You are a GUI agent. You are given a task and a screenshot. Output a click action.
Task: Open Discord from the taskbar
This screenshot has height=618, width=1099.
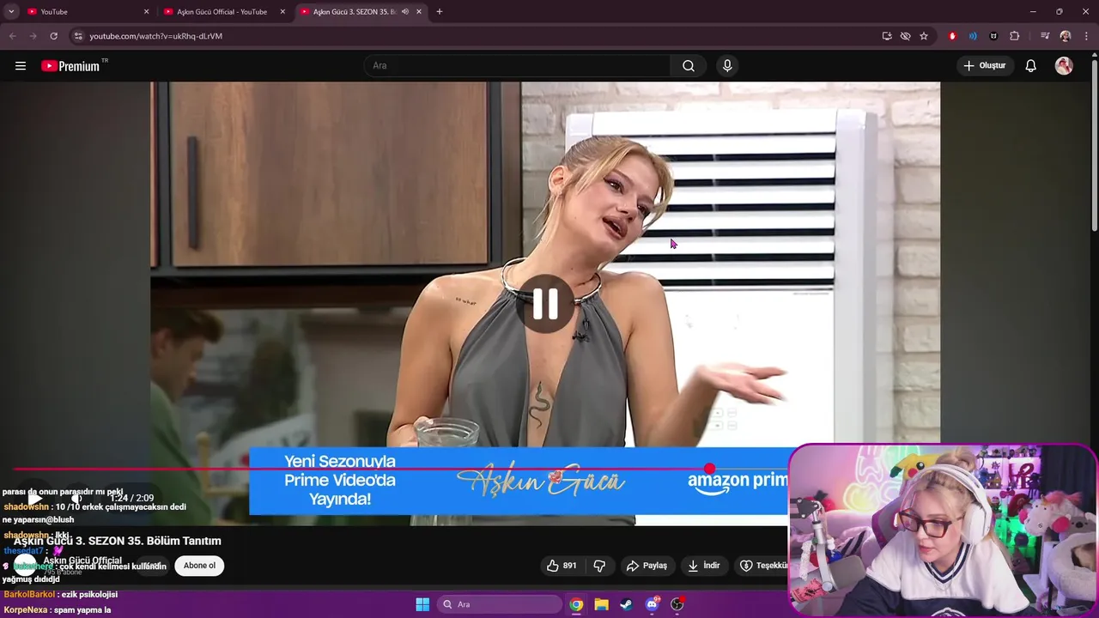point(652,604)
